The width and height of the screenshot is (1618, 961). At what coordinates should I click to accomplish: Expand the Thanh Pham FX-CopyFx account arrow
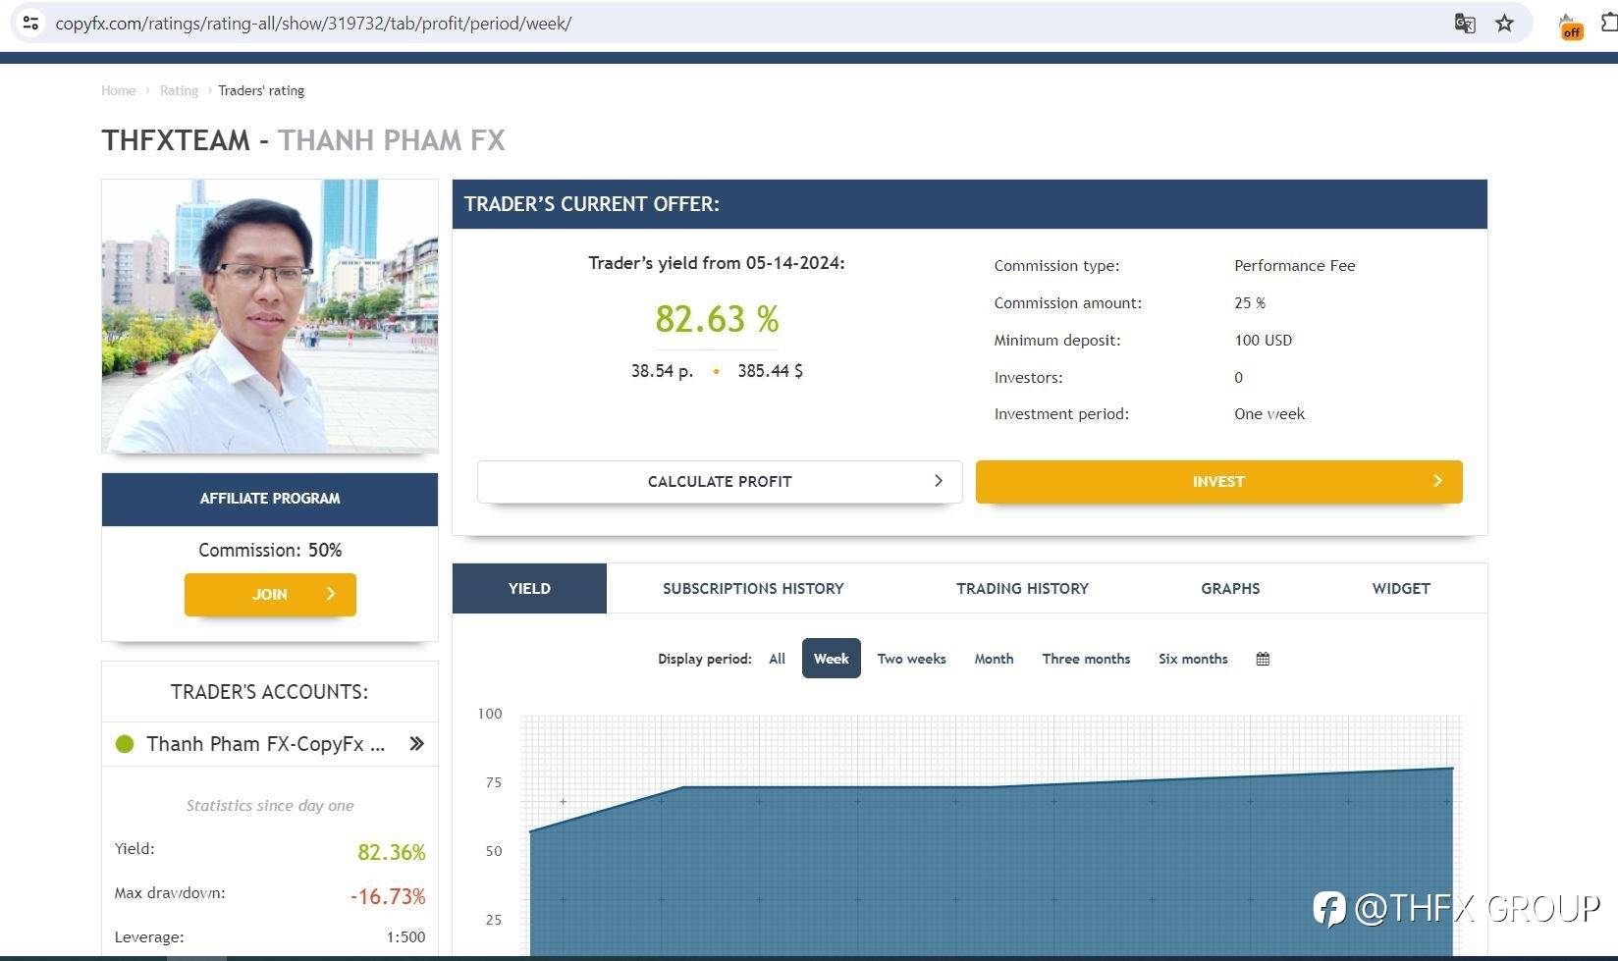(416, 744)
